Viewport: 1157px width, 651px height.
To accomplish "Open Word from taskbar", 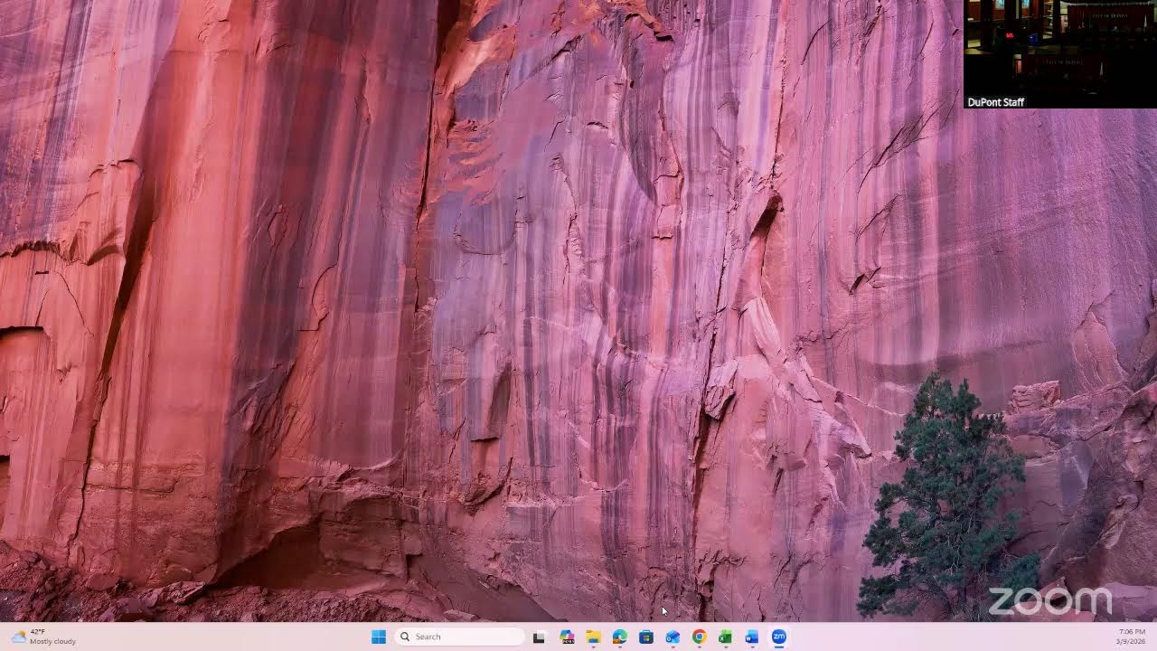I will tap(752, 637).
